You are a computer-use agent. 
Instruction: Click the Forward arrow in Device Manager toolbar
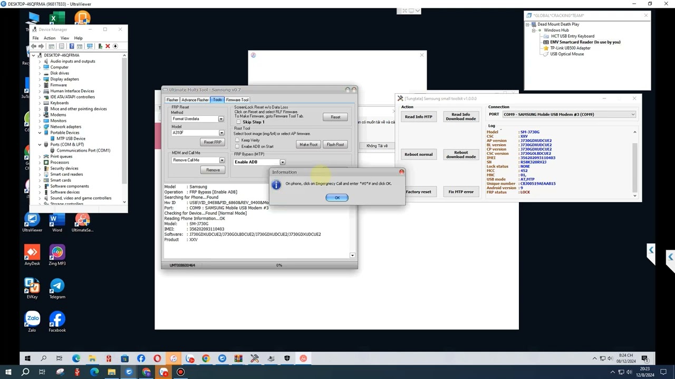tap(41, 46)
